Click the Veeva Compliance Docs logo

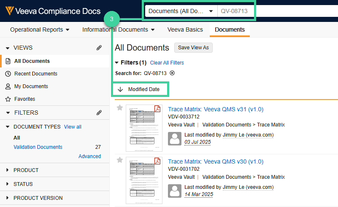tap(53, 11)
